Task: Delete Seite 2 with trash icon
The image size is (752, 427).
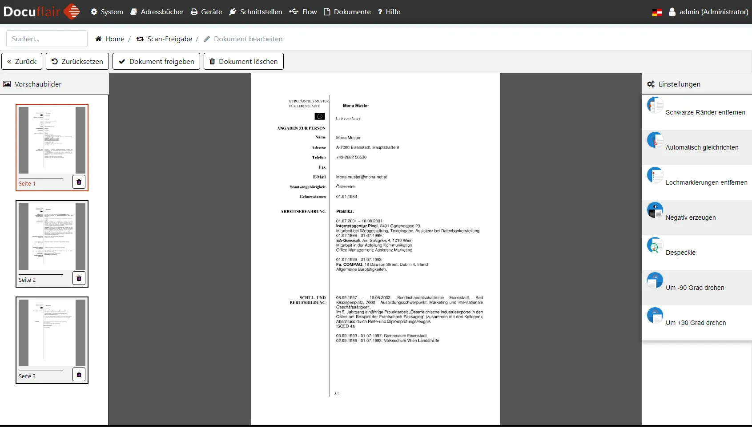Action: click(x=79, y=278)
